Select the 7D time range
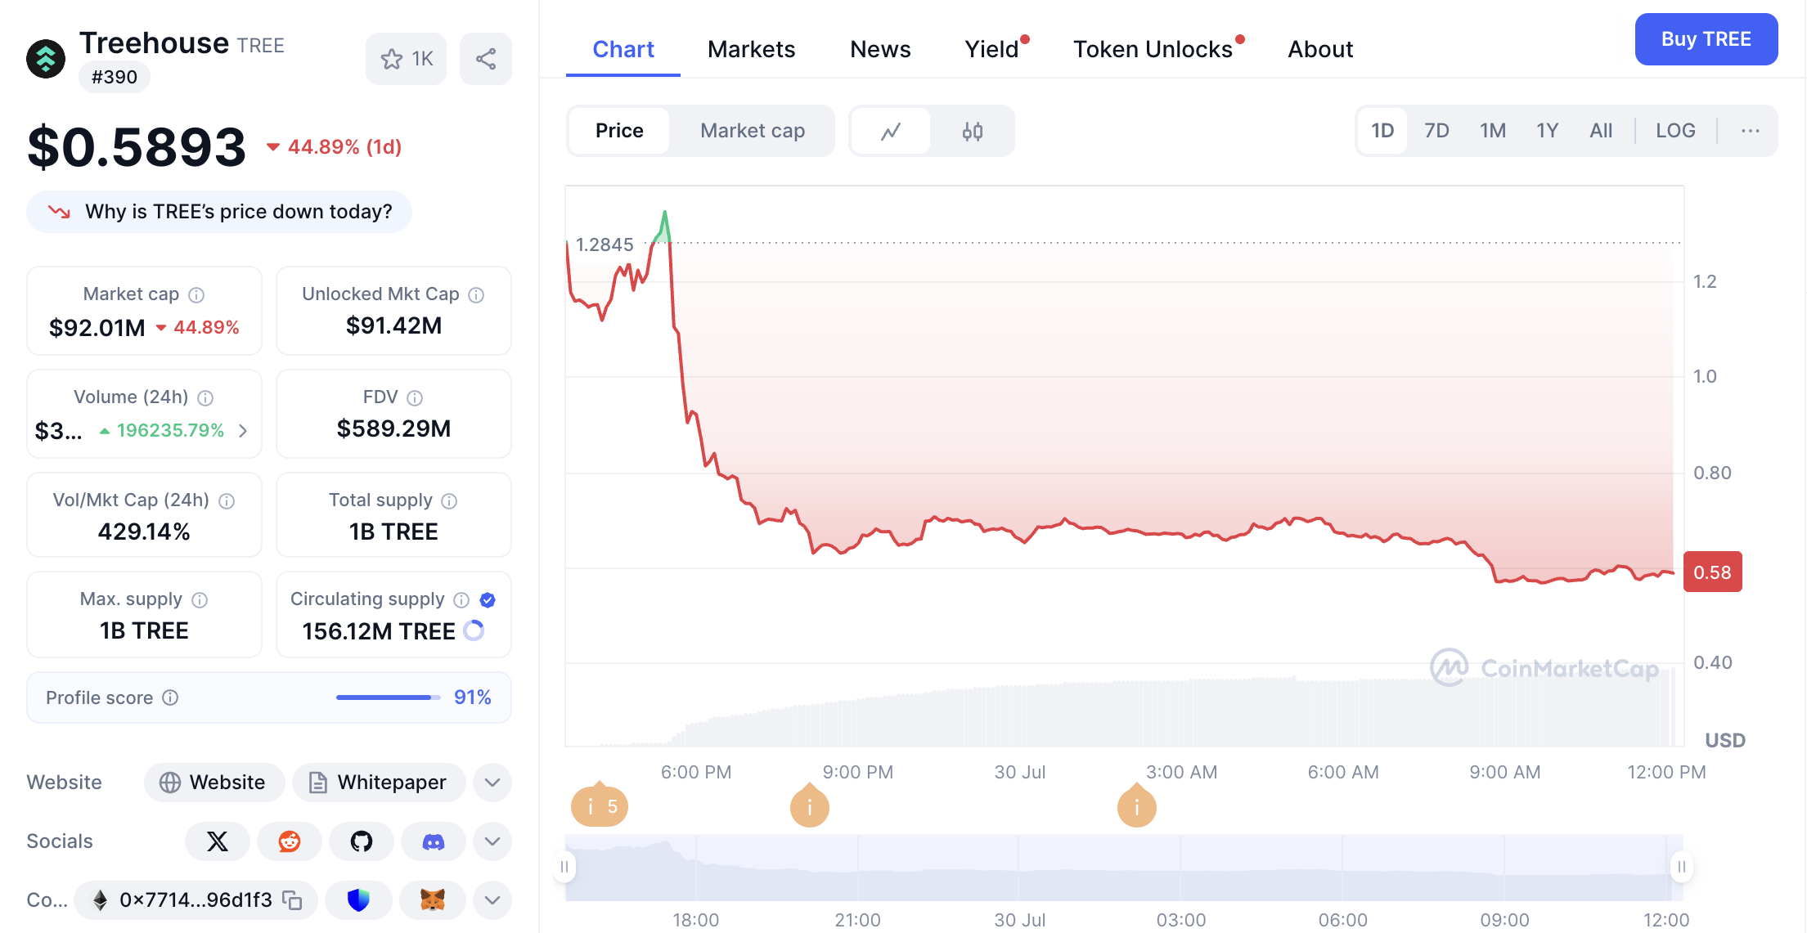Viewport: 1807px width, 933px height. coord(1436,131)
